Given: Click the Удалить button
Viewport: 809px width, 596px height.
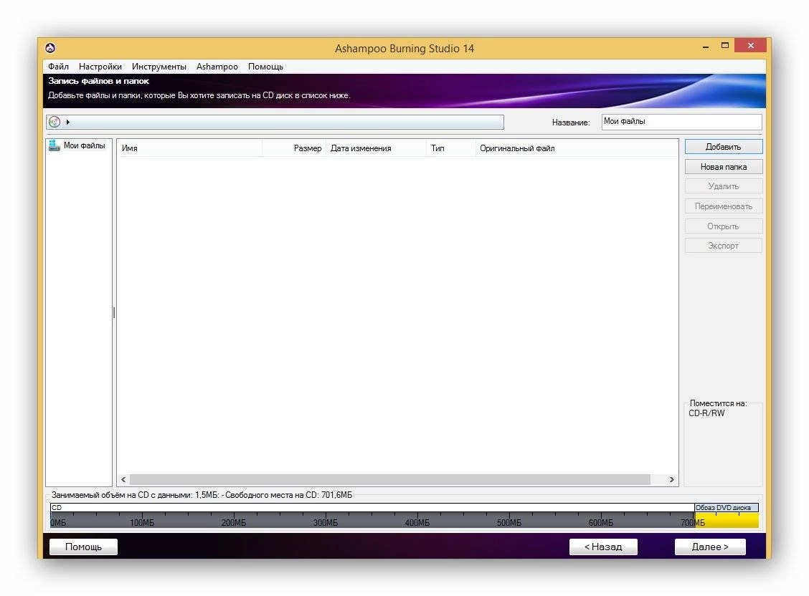Looking at the screenshot, I should point(724,186).
